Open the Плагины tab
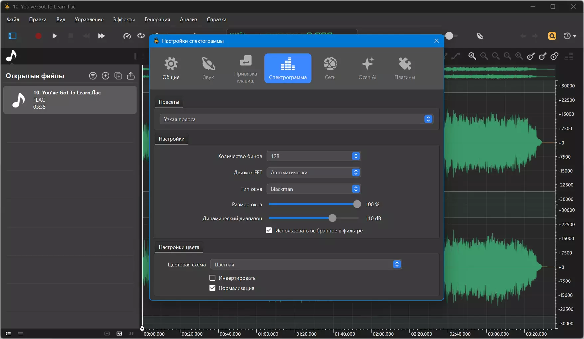The image size is (584, 339). [405, 68]
